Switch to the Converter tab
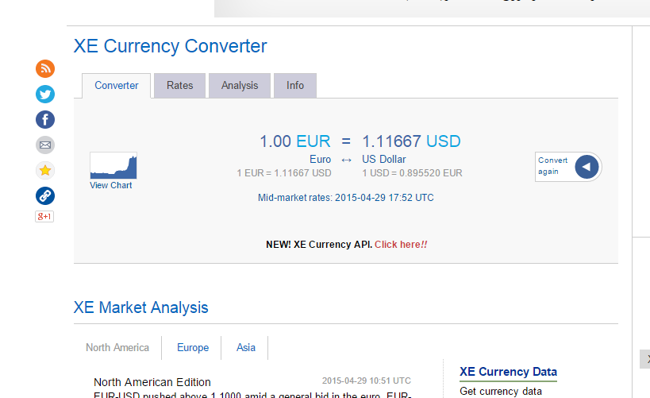This screenshot has width=650, height=398. pyautogui.click(x=117, y=86)
